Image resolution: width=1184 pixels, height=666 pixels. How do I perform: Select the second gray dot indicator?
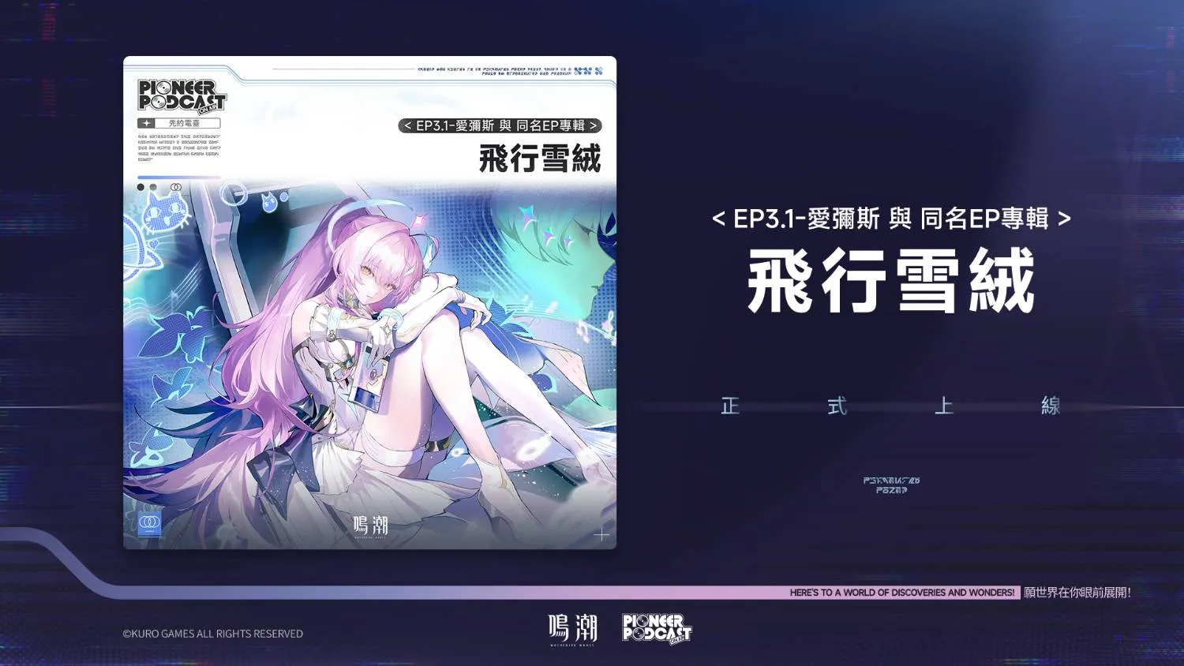click(x=153, y=187)
